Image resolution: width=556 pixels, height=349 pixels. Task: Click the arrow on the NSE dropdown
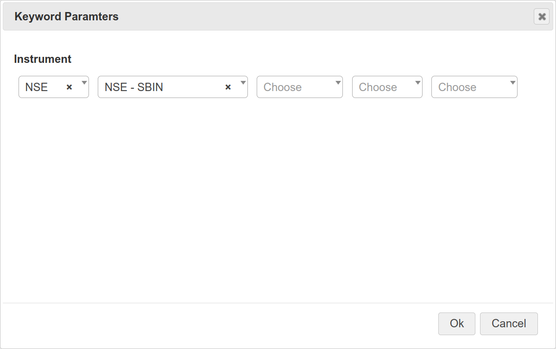point(84,83)
